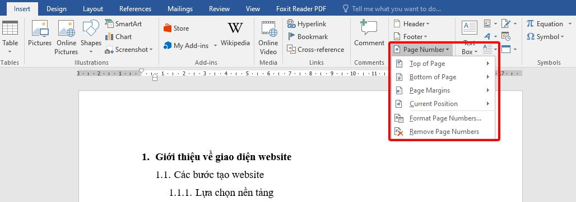Expand the Current Position submenu
The height and width of the screenshot is (202, 576).
pyautogui.click(x=444, y=104)
